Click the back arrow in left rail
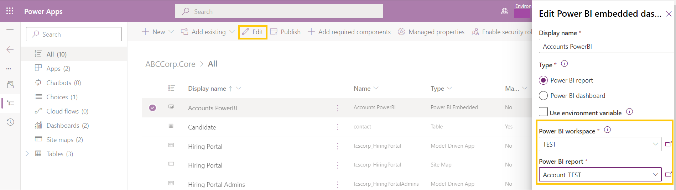The image size is (676, 190). pos(10,49)
